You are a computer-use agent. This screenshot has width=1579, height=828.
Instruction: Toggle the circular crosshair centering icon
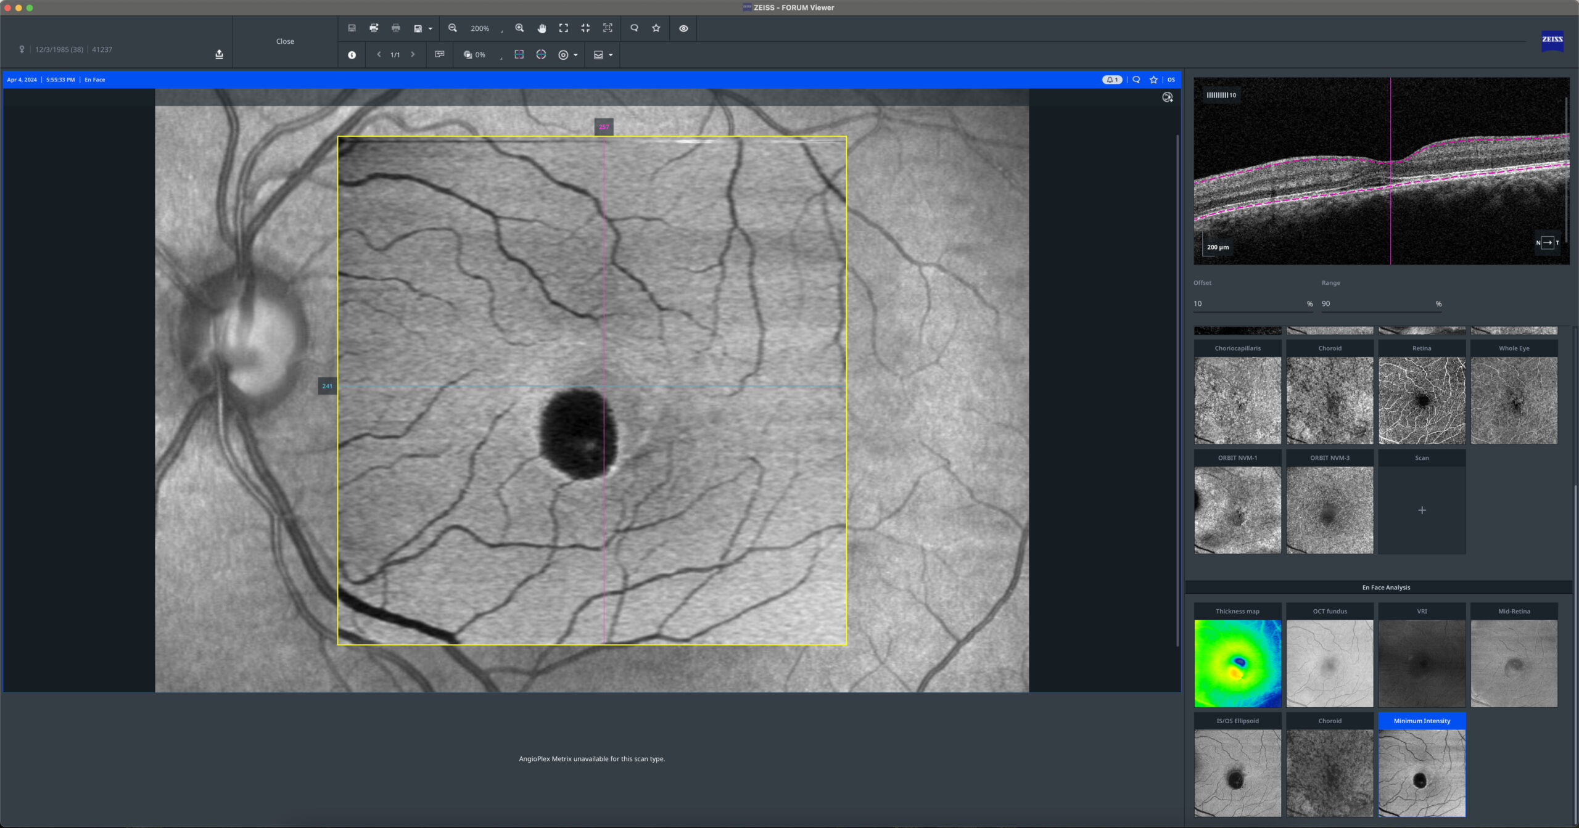[x=541, y=55]
